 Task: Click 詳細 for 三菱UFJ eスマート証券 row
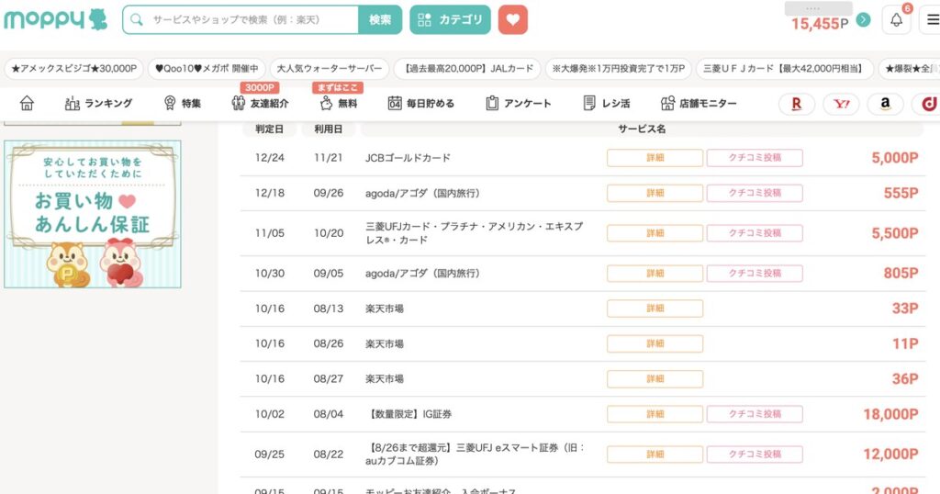[x=655, y=455]
